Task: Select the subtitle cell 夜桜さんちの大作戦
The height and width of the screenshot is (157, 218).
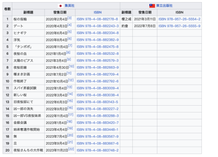Action: [28, 150]
